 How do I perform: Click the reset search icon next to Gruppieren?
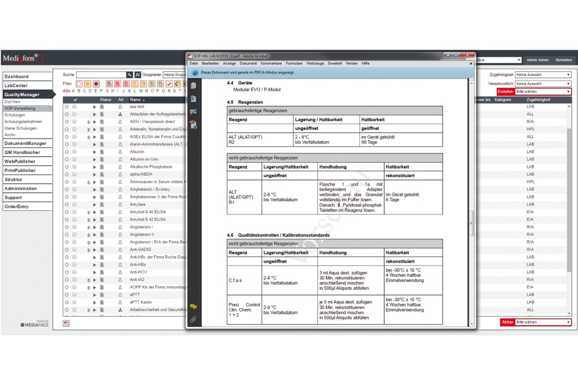138,75
